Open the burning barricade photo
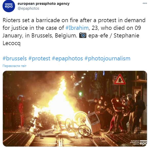Image resolution: width=148 pixels, height=147 pixels. [75, 109]
